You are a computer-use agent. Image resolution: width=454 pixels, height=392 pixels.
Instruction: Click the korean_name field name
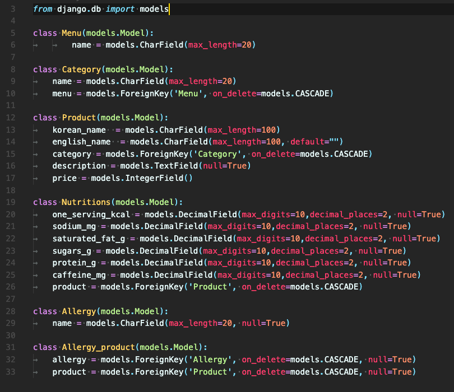click(x=79, y=130)
